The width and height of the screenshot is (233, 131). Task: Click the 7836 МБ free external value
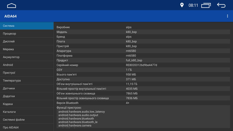click(x=132, y=98)
